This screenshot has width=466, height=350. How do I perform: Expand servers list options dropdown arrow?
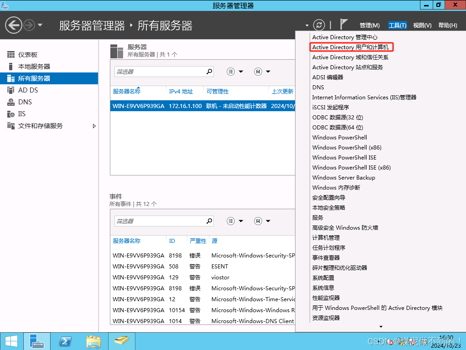pos(241,72)
